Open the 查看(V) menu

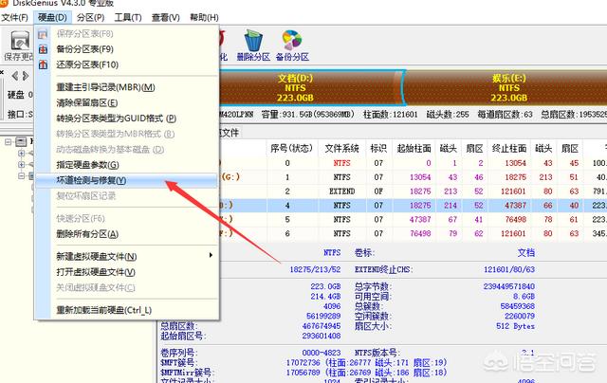[165, 18]
